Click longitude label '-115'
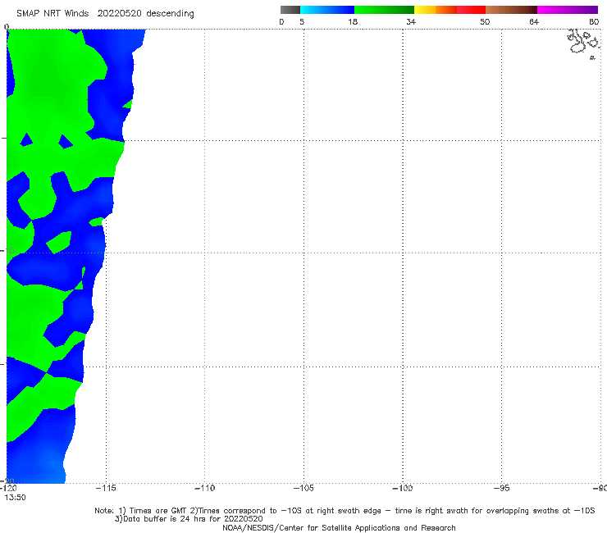 (106, 488)
